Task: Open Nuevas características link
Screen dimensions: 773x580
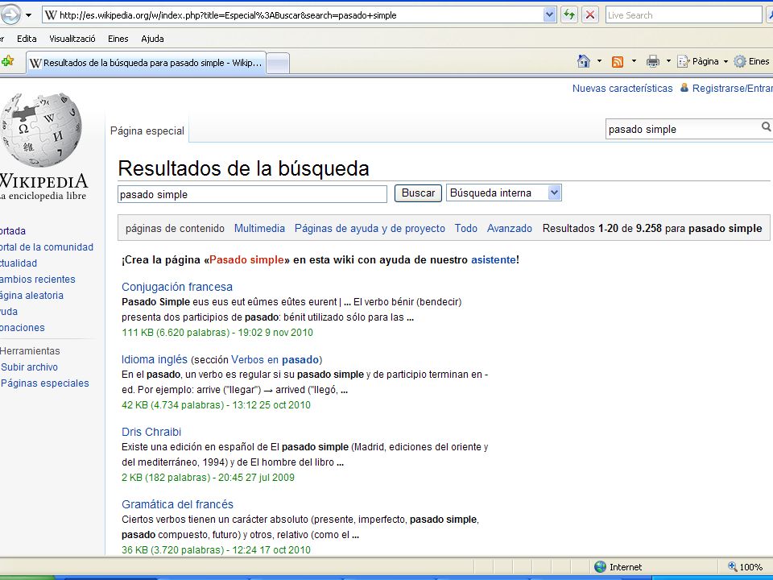Action: [622, 89]
